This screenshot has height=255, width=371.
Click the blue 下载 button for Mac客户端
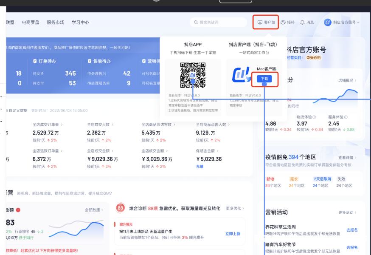(x=264, y=79)
